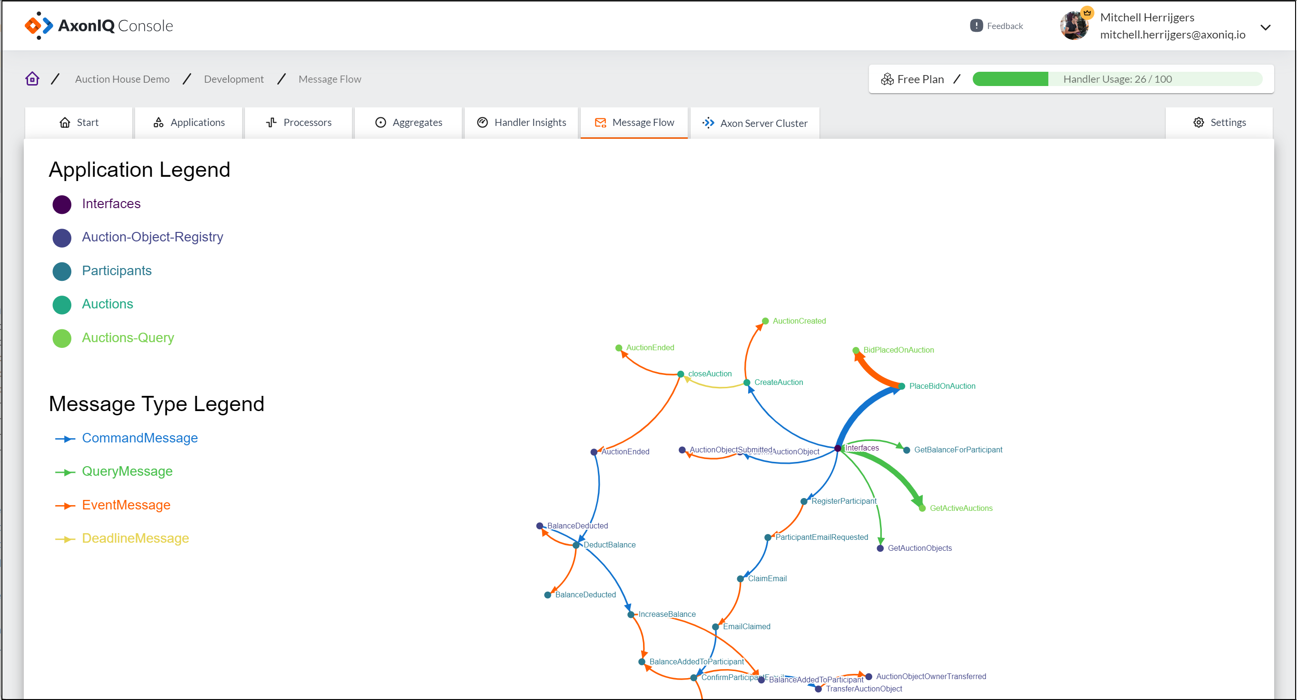Open the Axon Server Cluster tab
1297x700 pixels.
click(x=755, y=122)
